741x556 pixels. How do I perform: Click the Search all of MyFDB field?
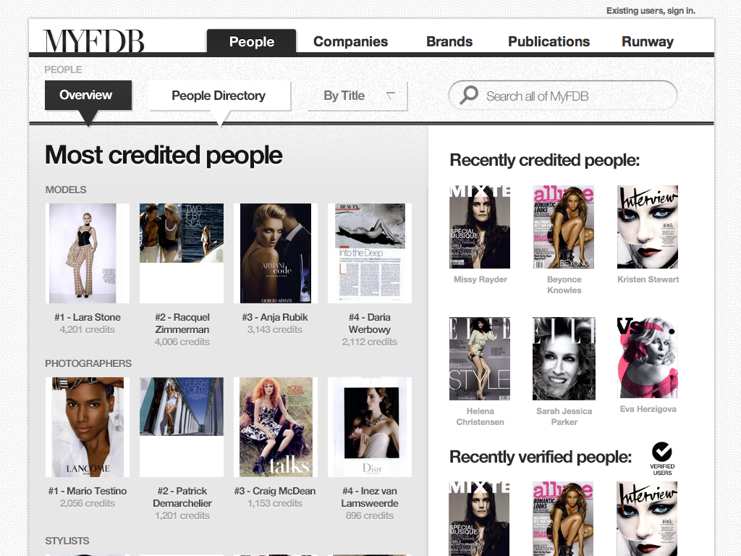[563, 96]
